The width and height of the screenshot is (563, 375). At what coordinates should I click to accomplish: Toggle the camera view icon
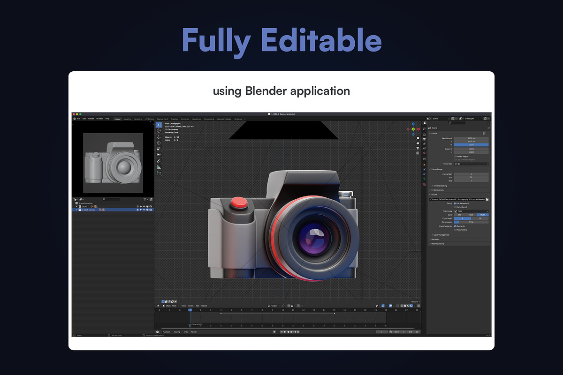[418, 148]
